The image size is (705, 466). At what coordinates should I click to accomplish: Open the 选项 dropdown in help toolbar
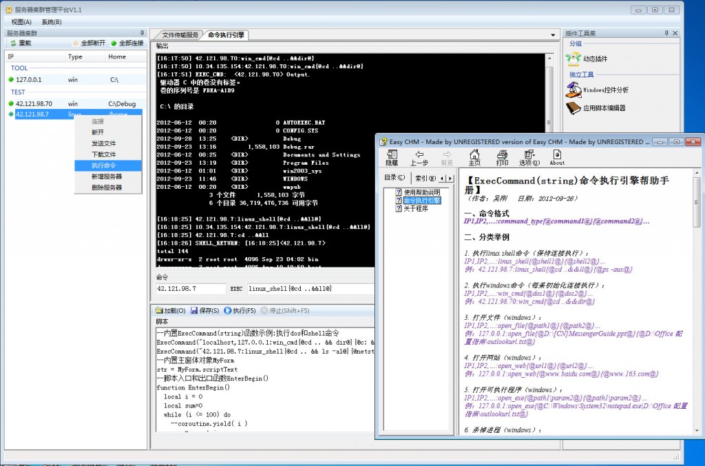tap(529, 155)
